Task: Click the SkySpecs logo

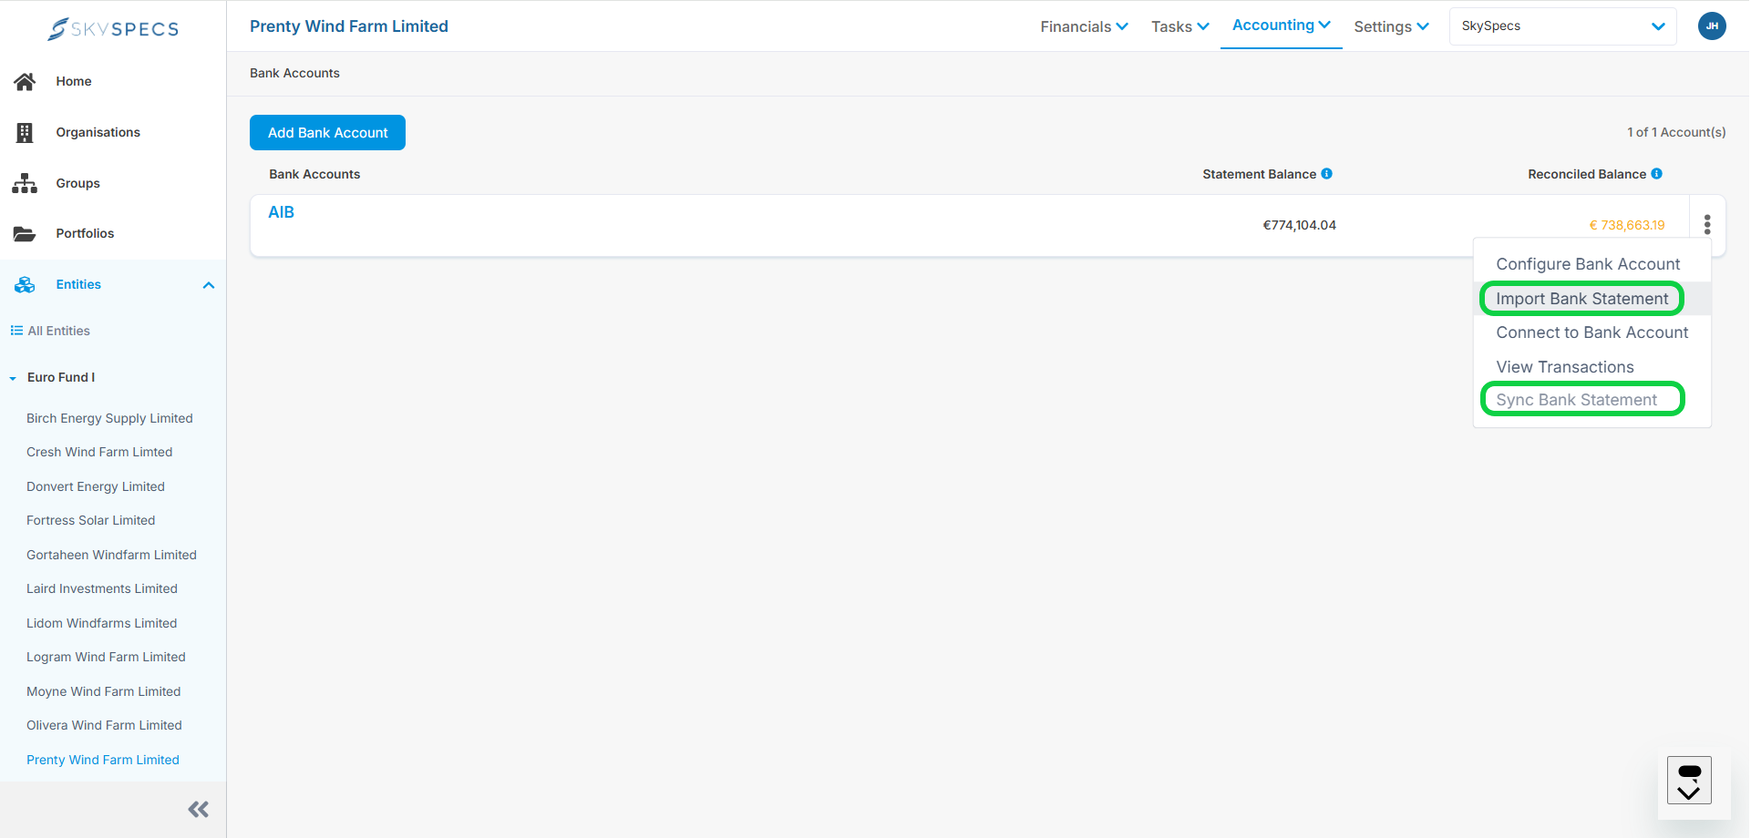Action: (113, 28)
